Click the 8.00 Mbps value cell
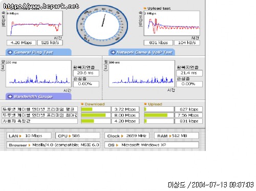 [125, 115]
